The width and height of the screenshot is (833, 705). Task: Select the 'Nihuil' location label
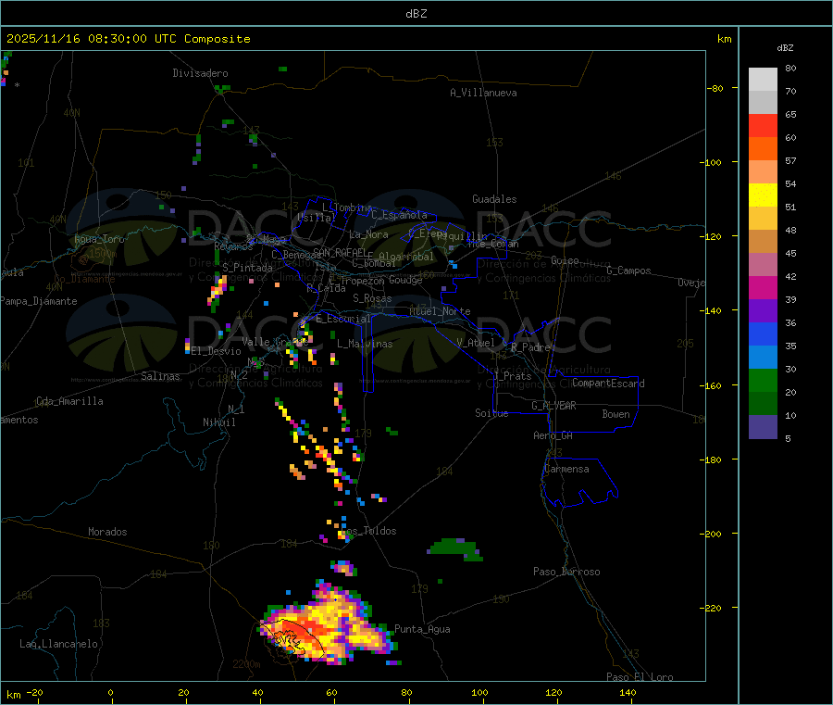[x=219, y=422]
